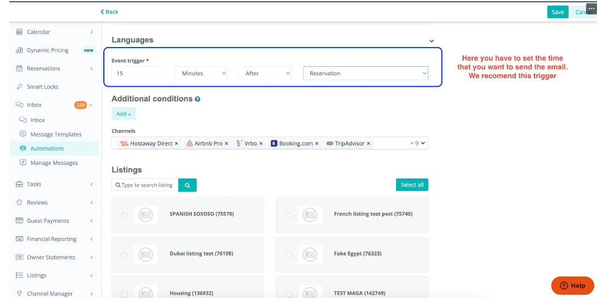
Task: Check the SPANISH SOSOSO listing checkbox
Action: point(125,215)
